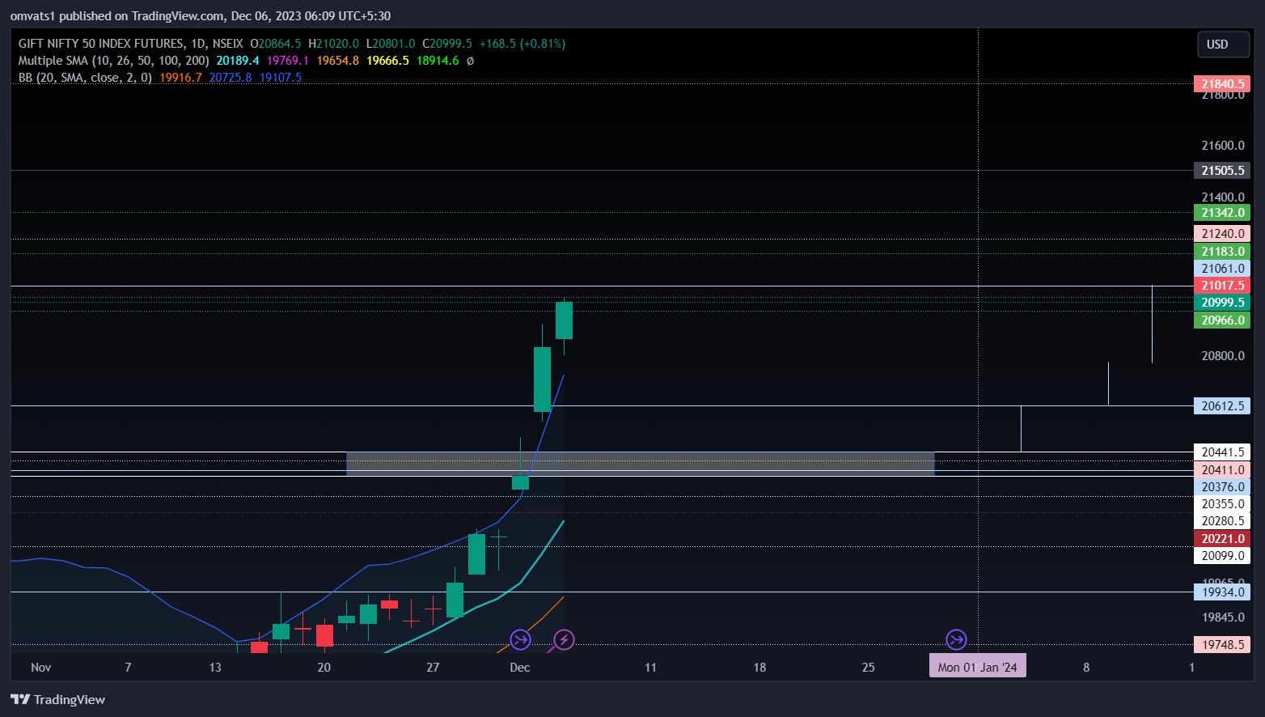Click the 20441.5 price label
This screenshot has width=1265, height=717.
coord(1222,452)
